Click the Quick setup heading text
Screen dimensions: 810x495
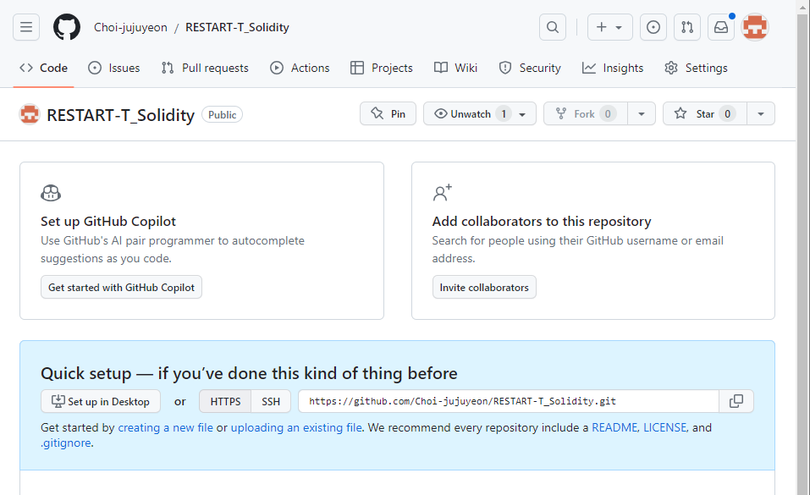[249, 373]
